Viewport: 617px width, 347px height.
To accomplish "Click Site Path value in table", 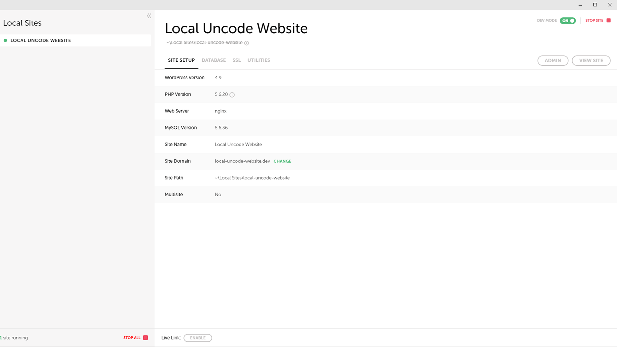I will coord(252,178).
